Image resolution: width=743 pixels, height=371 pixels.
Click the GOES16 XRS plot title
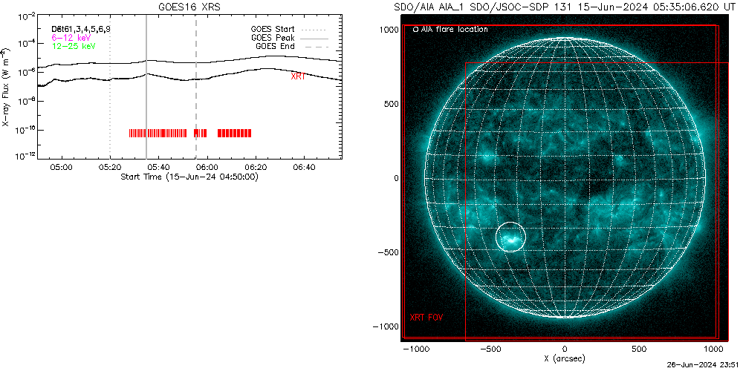189,7
